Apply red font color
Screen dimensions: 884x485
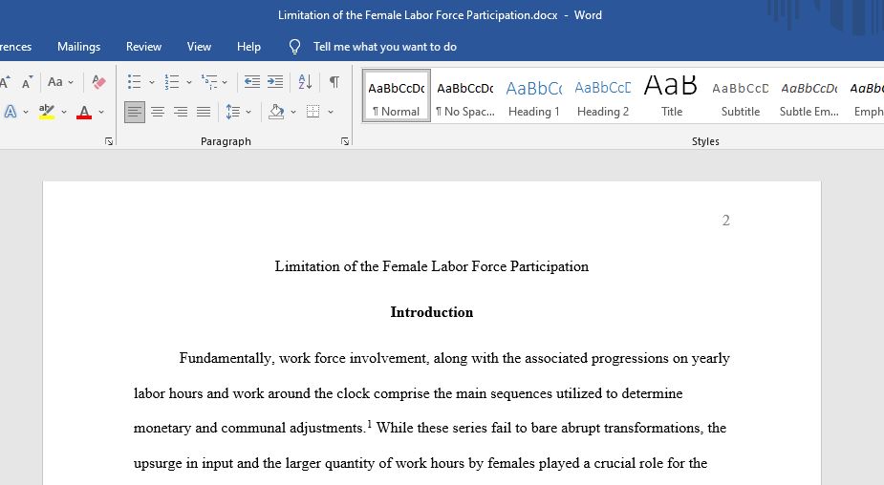pyautogui.click(x=84, y=112)
